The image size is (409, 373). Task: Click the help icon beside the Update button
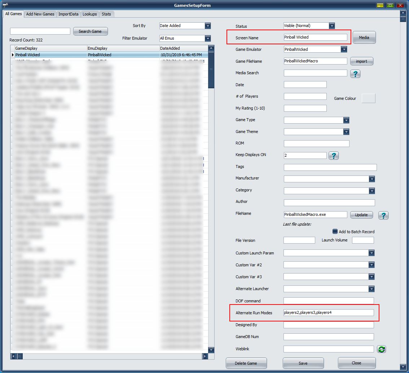point(383,215)
